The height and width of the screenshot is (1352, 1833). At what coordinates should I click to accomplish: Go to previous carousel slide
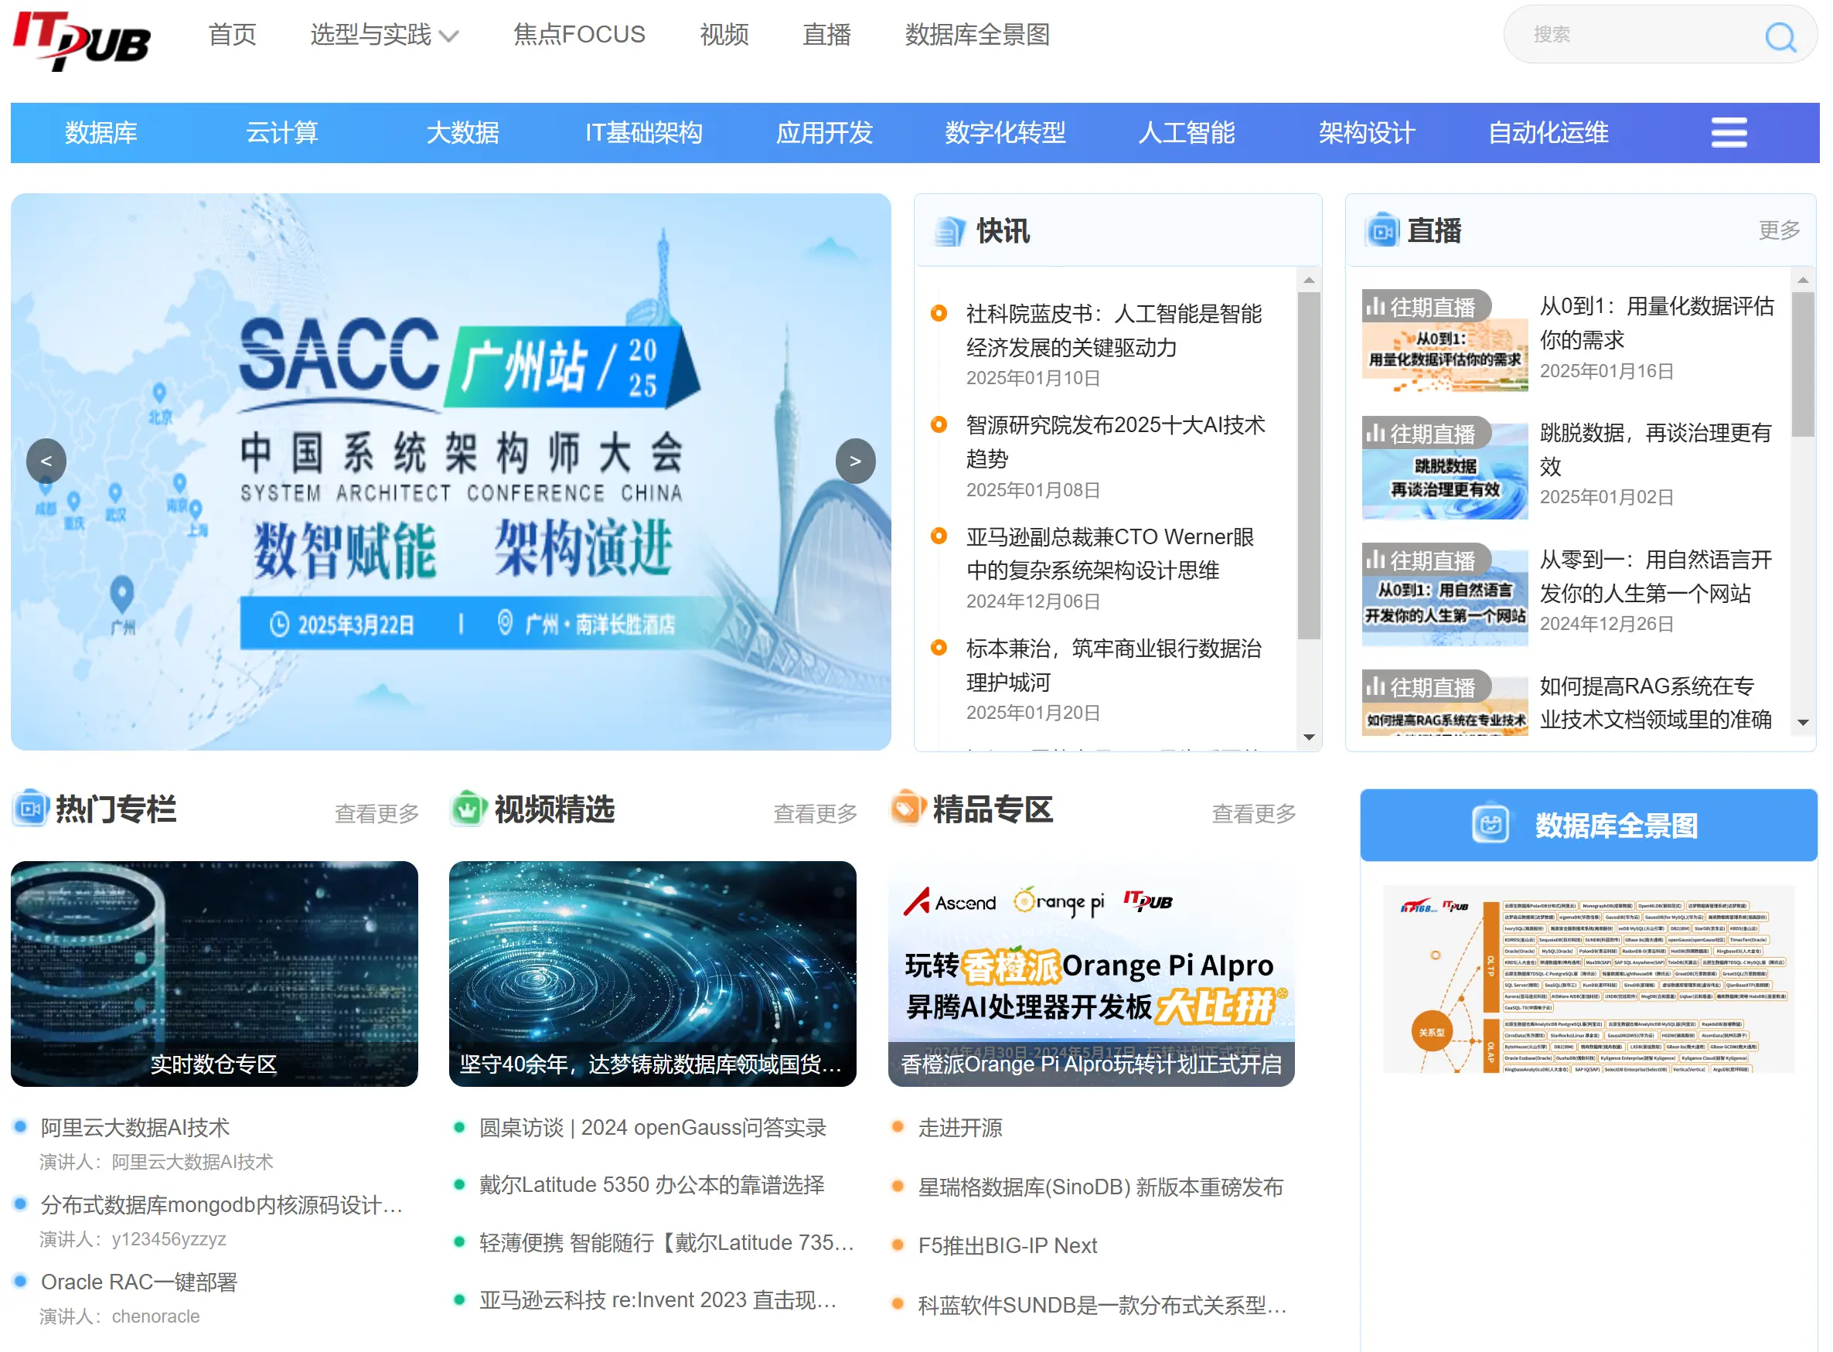[46, 461]
